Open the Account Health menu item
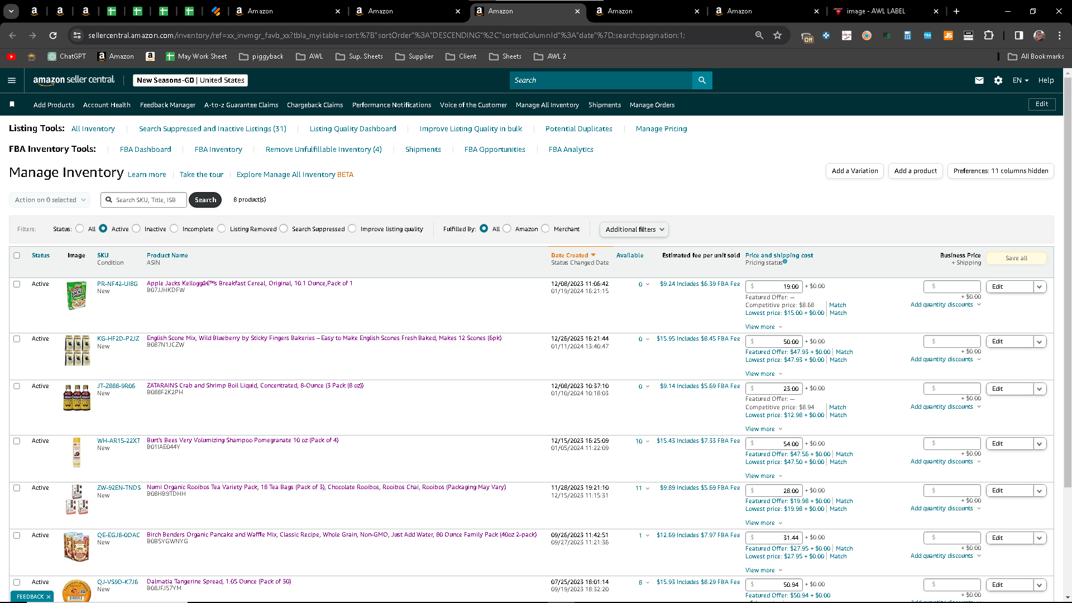The width and height of the screenshot is (1072, 603). pyautogui.click(x=107, y=105)
